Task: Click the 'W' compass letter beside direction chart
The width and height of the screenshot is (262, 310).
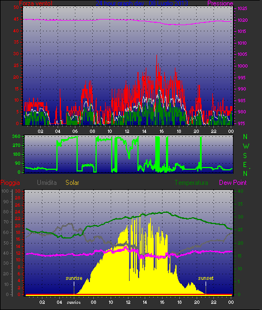Action: click(x=246, y=146)
